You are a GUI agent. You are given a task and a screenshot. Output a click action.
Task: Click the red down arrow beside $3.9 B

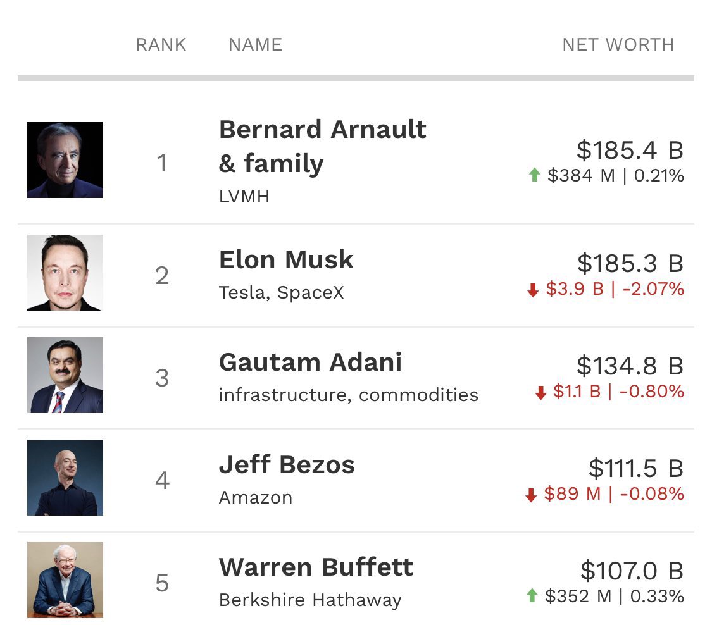pos(533,290)
